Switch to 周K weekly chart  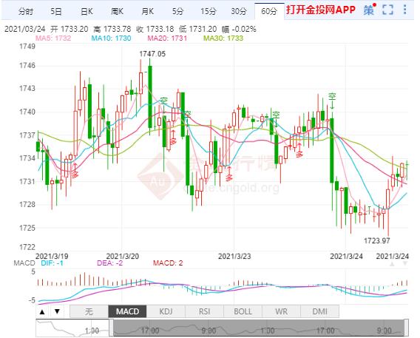click(117, 12)
